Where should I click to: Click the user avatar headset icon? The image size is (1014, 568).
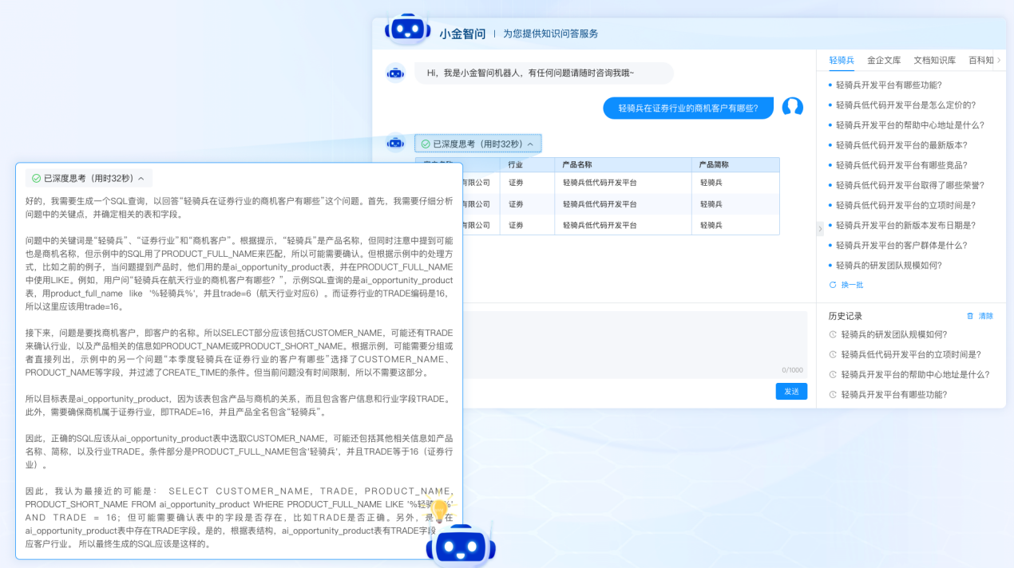point(792,107)
